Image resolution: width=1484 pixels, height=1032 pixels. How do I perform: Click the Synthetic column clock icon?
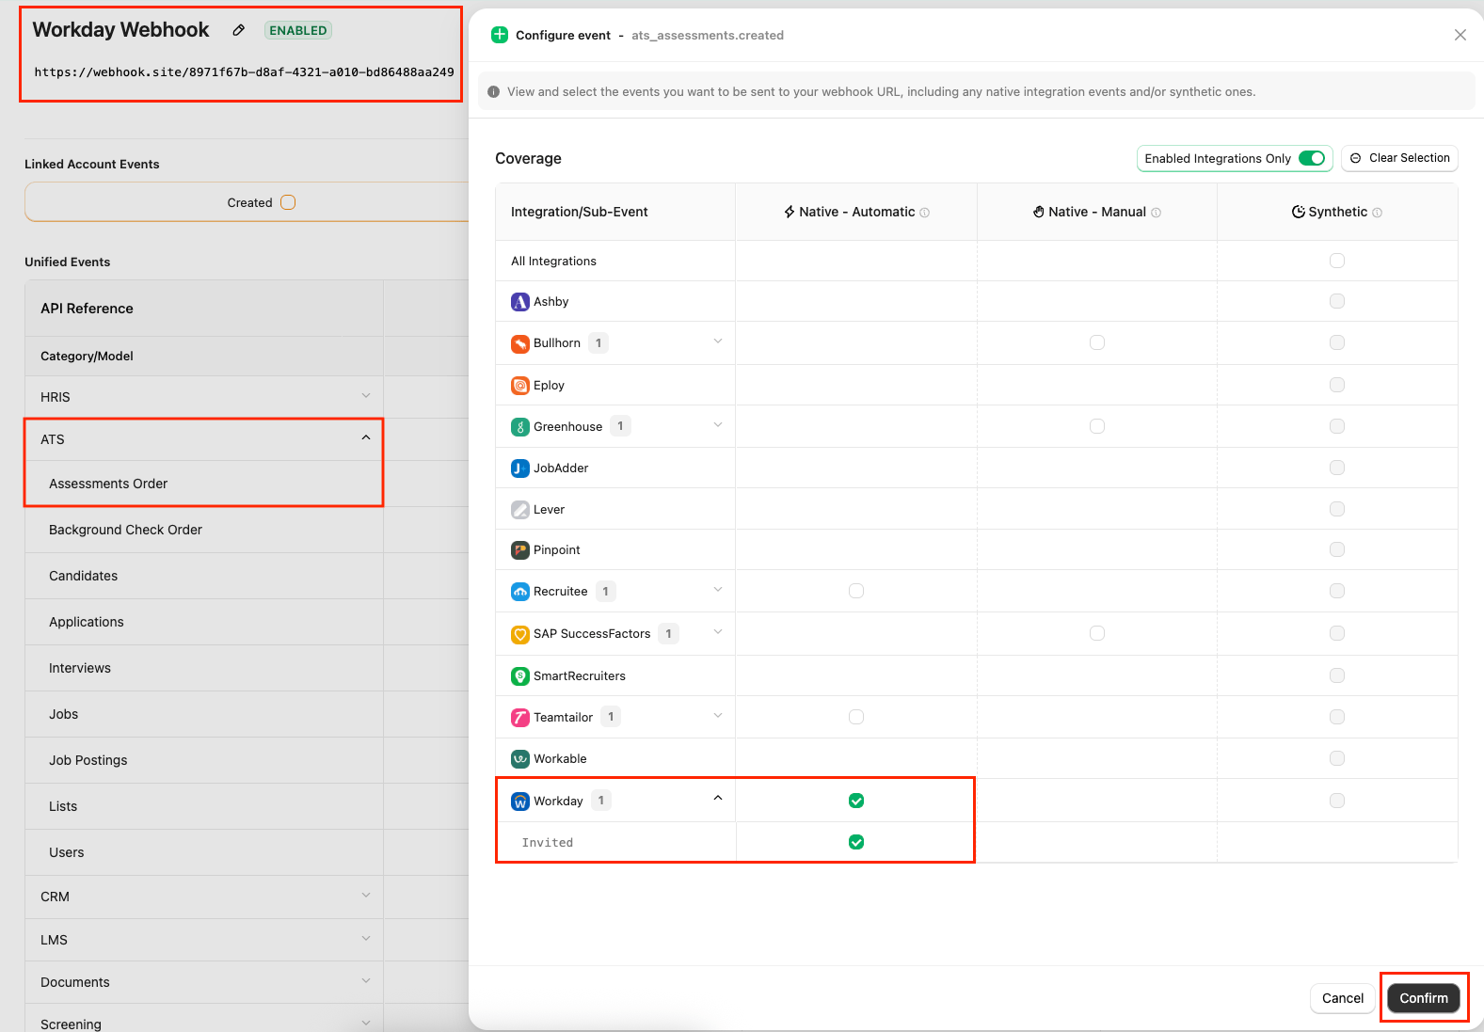tap(1298, 212)
